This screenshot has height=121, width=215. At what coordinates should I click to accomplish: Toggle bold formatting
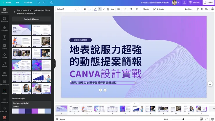point(100,9)
